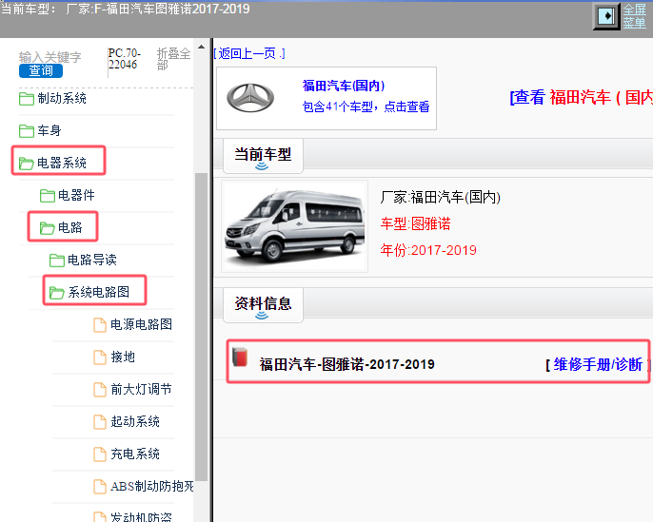Click the 充电系统 document icon
This screenshot has width=653, height=522.
point(100,454)
